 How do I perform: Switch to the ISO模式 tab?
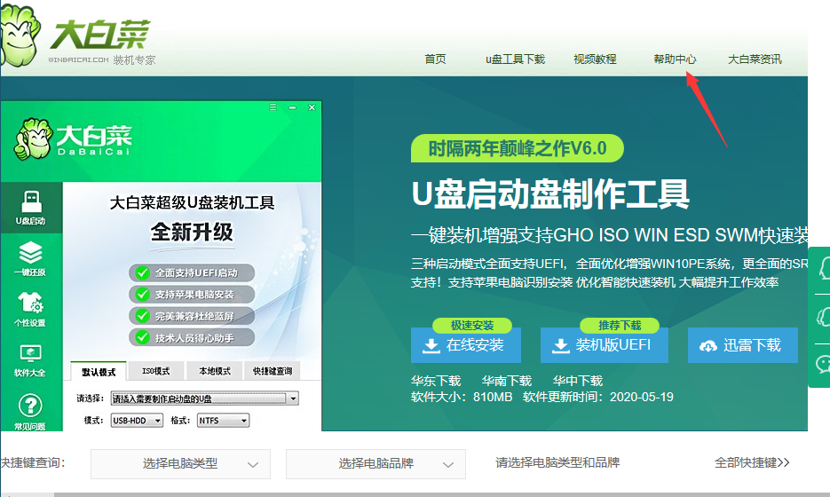[155, 371]
